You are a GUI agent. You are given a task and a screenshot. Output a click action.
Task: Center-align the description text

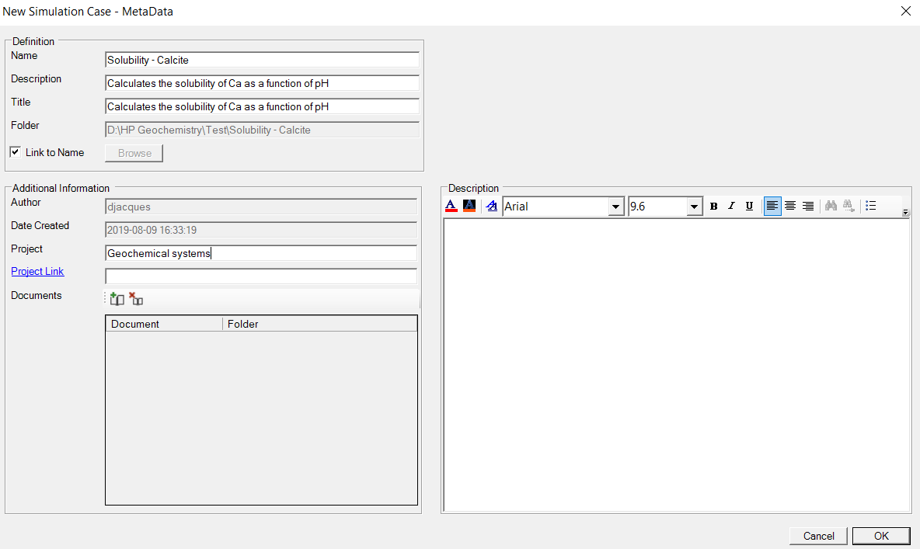click(x=790, y=207)
